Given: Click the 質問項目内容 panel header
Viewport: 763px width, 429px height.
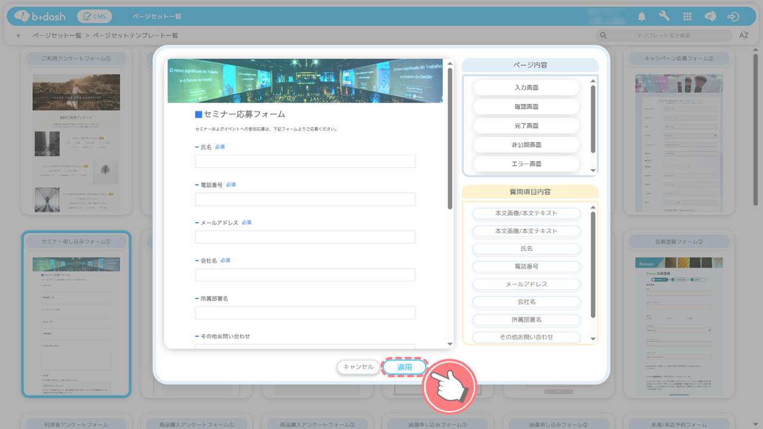Looking at the screenshot, I should tap(530, 192).
